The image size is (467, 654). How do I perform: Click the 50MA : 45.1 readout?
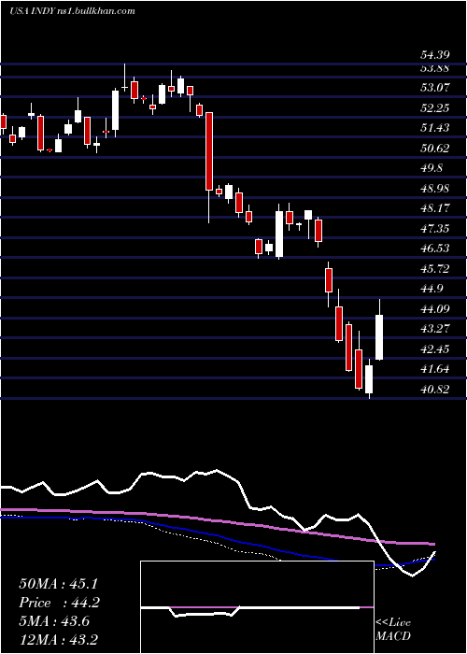tap(60, 584)
